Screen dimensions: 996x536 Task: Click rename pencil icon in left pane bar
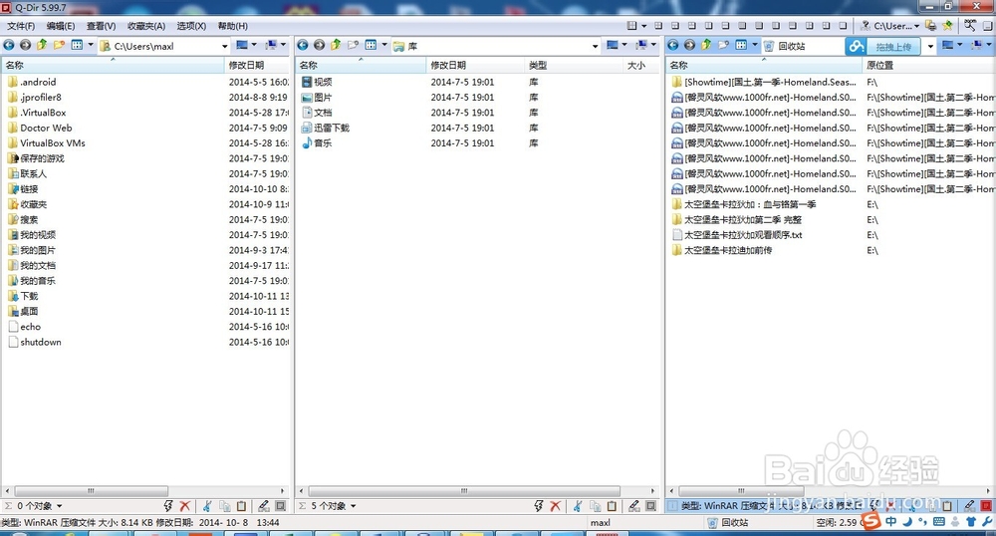tap(264, 506)
